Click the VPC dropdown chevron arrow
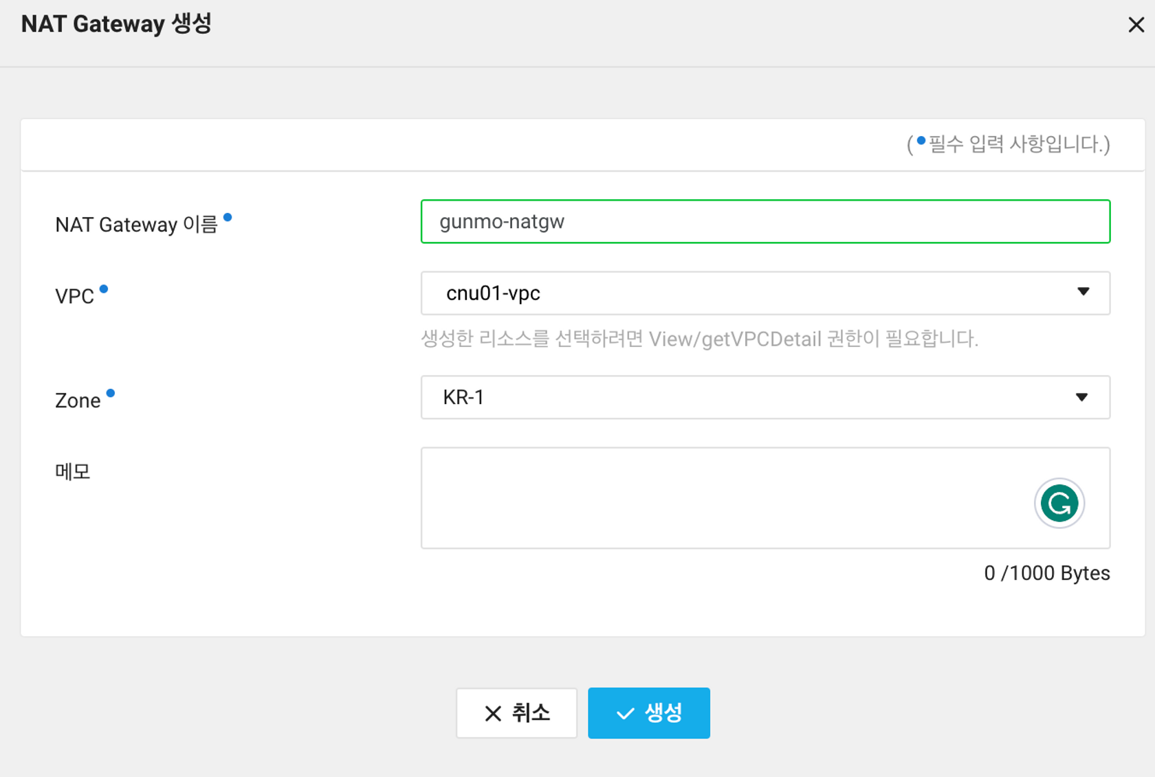This screenshot has height=777, width=1155. tap(1082, 293)
